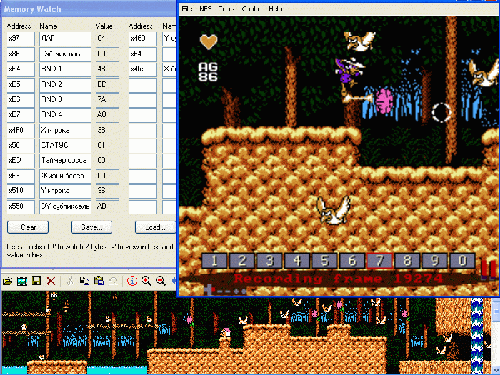Viewport: 500px width, 375px height.
Task: Click the x64 address field
Action: click(142, 54)
